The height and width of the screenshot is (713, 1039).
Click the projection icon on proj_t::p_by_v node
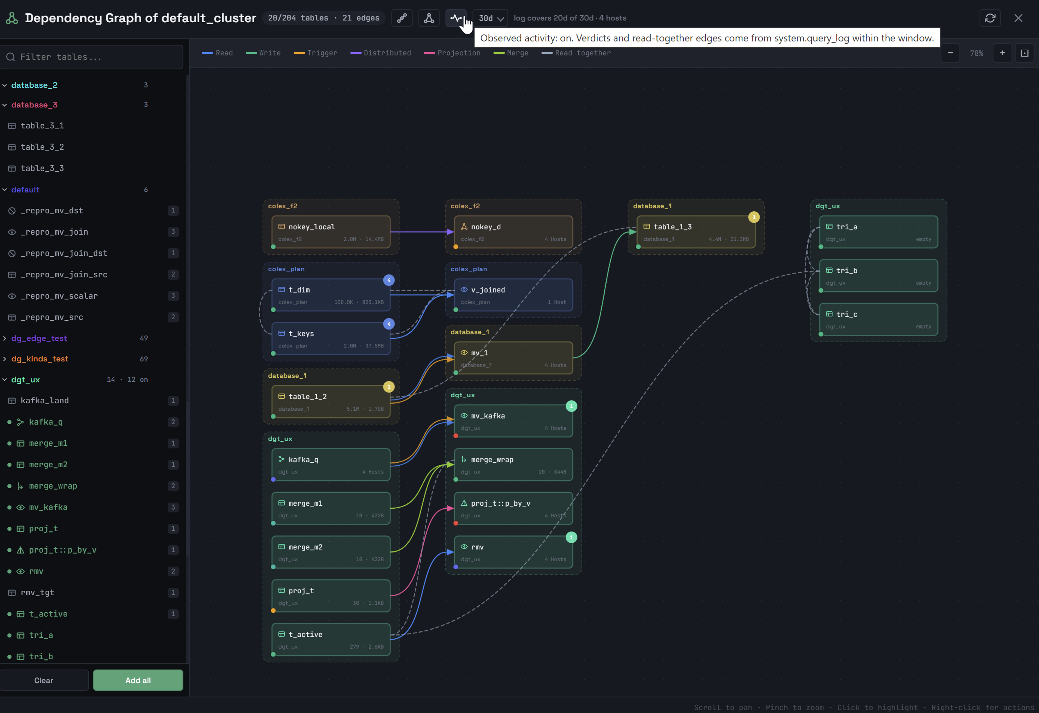[464, 503]
